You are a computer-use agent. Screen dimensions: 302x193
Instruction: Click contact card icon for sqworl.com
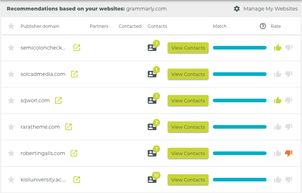[152, 100]
